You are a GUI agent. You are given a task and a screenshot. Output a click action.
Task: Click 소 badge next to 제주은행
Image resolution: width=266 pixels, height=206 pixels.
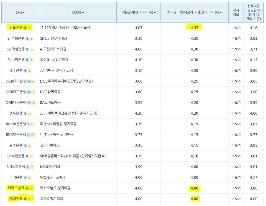30,71
